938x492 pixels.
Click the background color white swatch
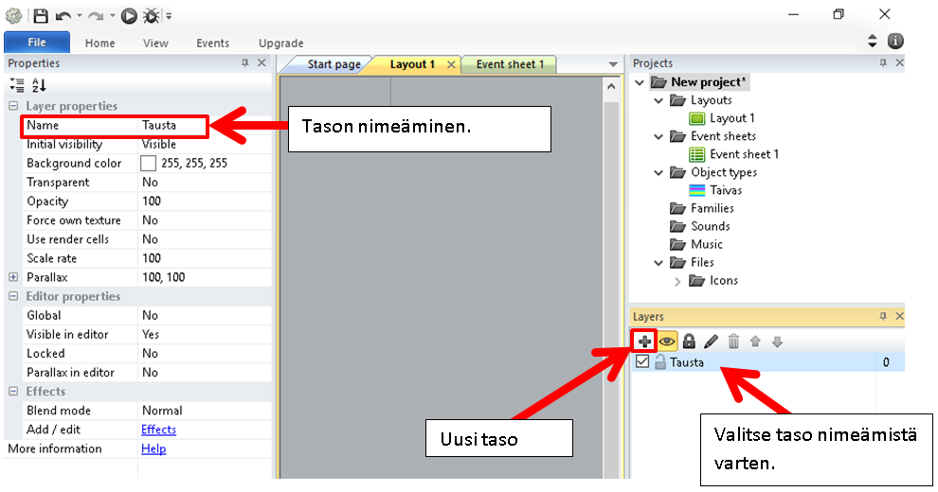(x=149, y=163)
